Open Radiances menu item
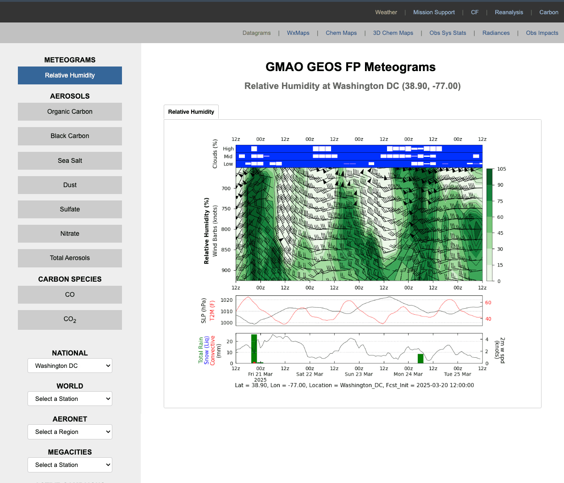 pyautogui.click(x=496, y=33)
